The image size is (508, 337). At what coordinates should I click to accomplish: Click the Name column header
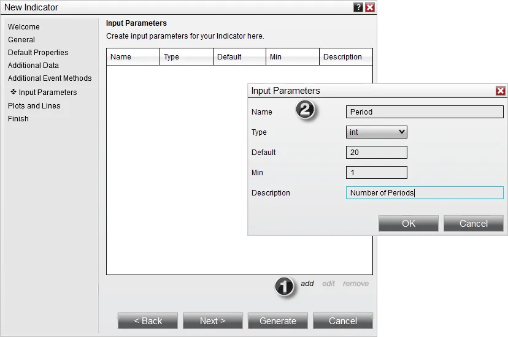pyautogui.click(x=133, y=57)
